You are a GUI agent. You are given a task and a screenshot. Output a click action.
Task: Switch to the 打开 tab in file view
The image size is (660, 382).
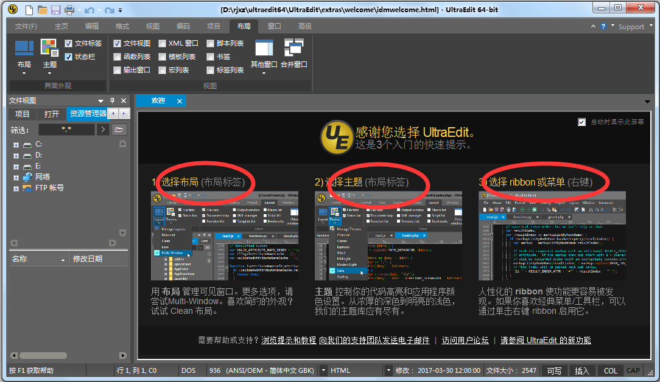[x=51, y=114]
